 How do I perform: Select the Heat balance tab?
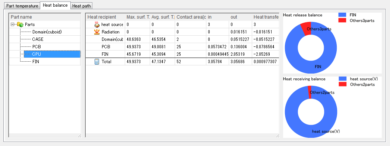55,5
